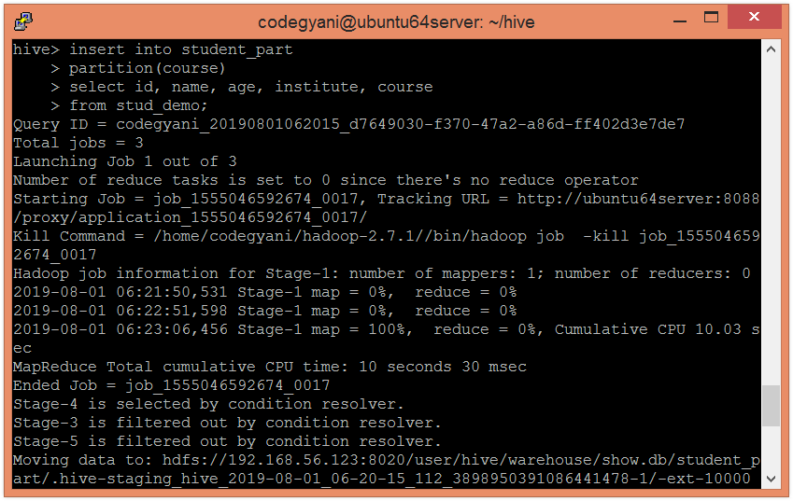This screenshot has width=793, height=501.
Task: Click the scrollbar up arrow
Action: 771,49
